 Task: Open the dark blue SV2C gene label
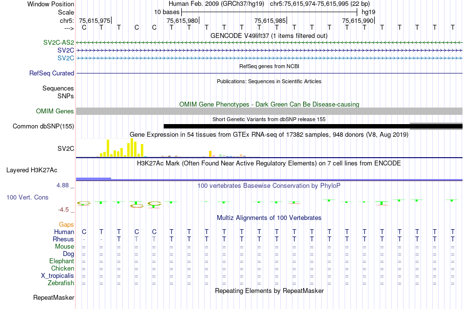click(x=66, y=51)
